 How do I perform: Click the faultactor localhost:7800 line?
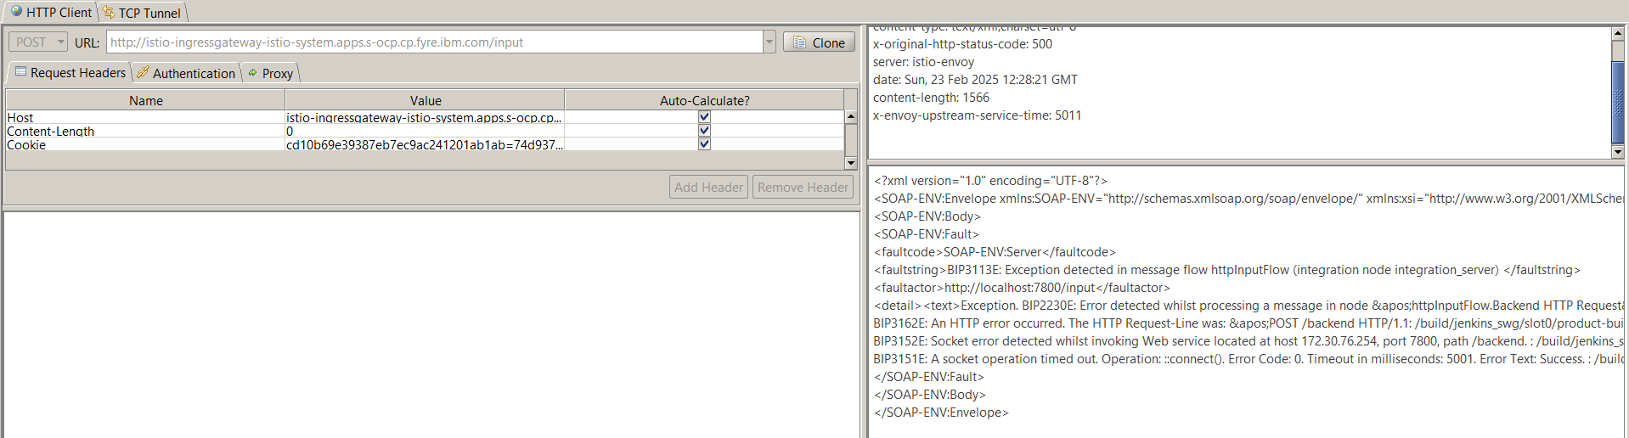point(1022,288)
